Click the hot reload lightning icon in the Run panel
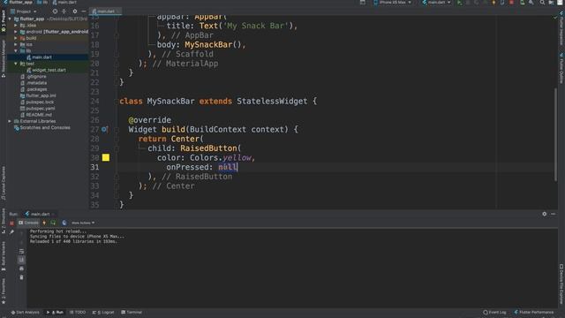 point(44,223)
